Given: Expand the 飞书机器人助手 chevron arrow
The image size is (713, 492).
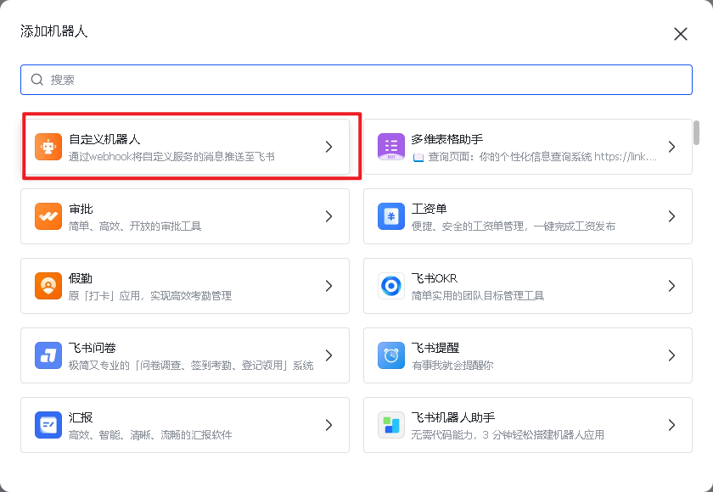Looking at the screenshot, I should [671, 425].
